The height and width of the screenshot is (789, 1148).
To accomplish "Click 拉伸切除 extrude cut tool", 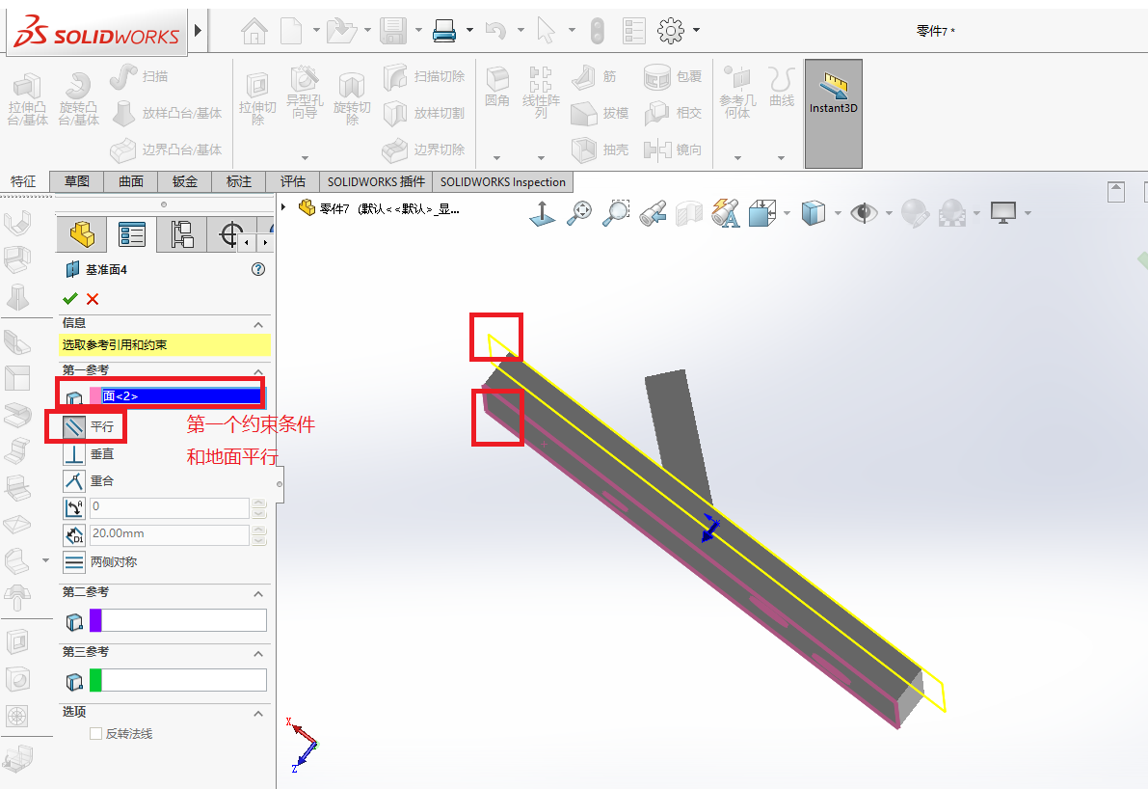I will [257, 99].
